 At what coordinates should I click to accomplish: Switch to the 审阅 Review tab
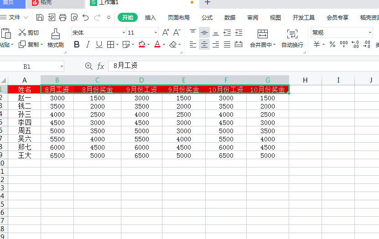tap(253, 18)
